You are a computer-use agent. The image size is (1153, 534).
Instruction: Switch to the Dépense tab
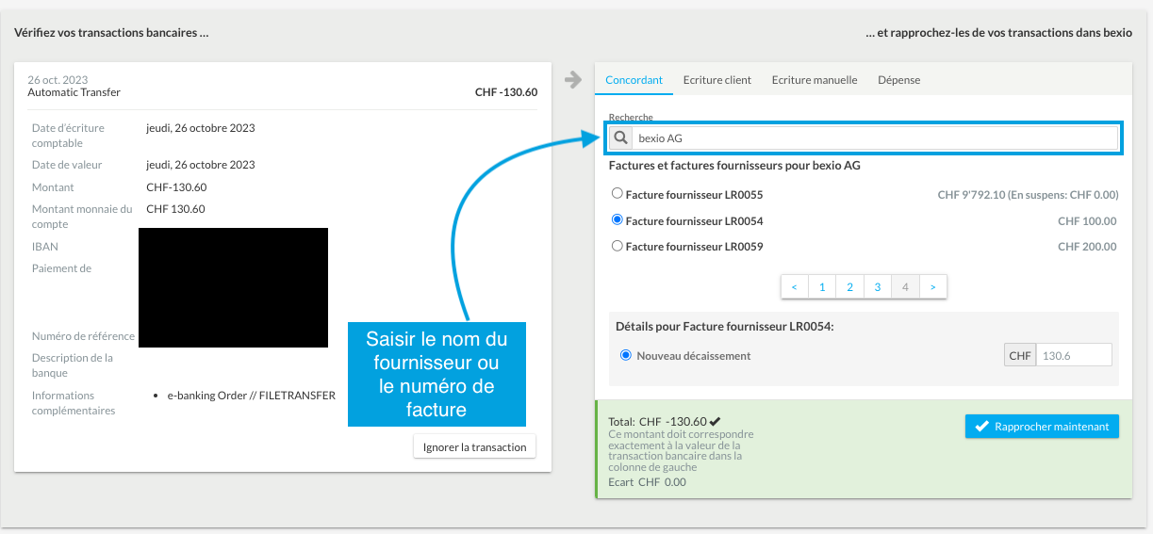[x=898, y=80]
